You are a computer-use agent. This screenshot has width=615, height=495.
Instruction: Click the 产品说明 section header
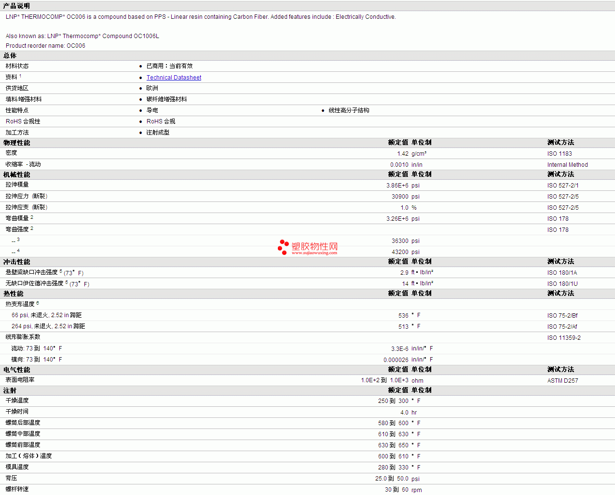click(16, 6)
